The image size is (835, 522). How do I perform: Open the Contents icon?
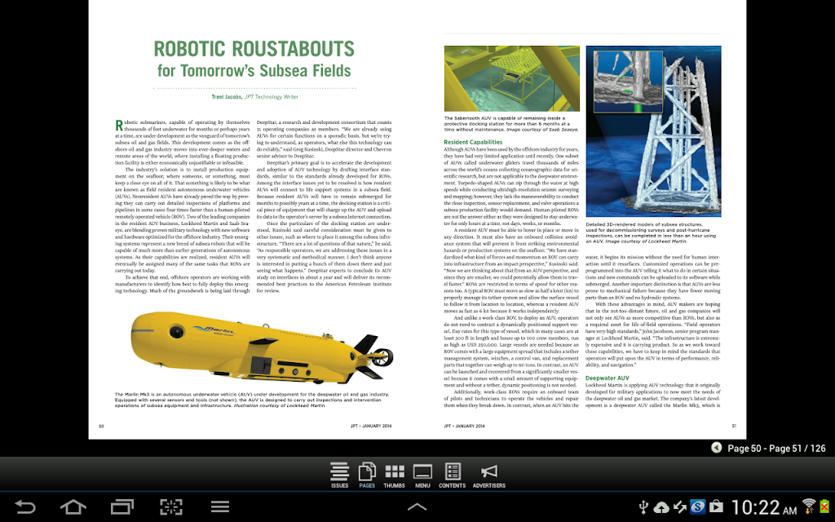coord(452,476)
